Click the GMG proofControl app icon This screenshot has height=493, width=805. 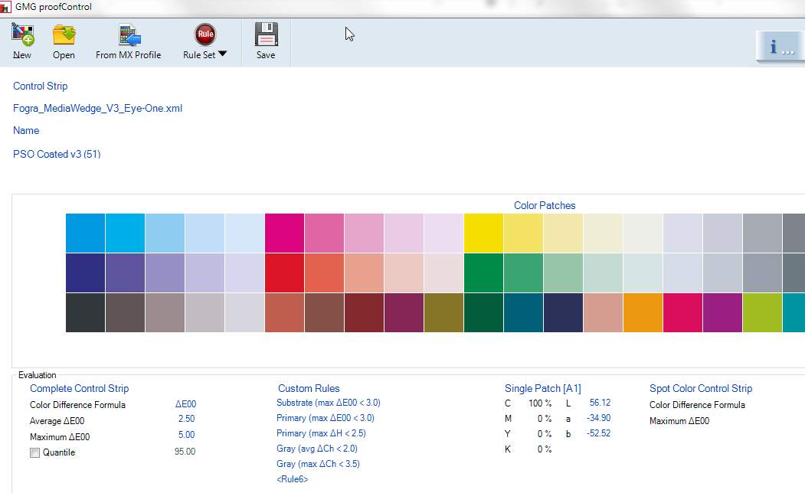point(5,7)
